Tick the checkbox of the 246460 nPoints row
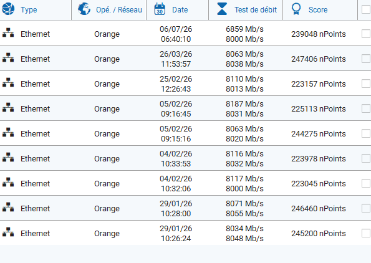 point(366,208)
